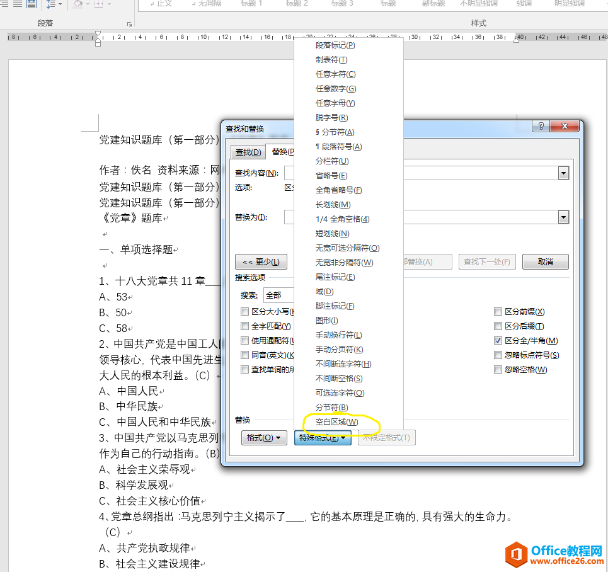
Task: Open the Paragraph settings dialog launcher
Action: pos(129,24)
